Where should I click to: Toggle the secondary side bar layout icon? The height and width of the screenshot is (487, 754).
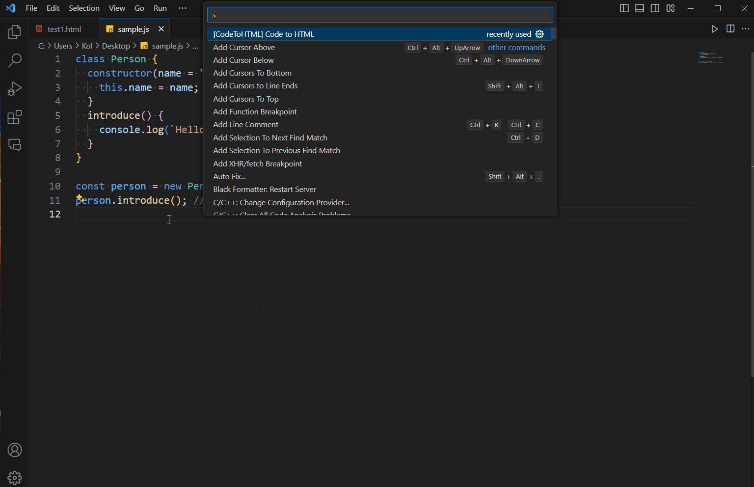[x=655, y=8]
